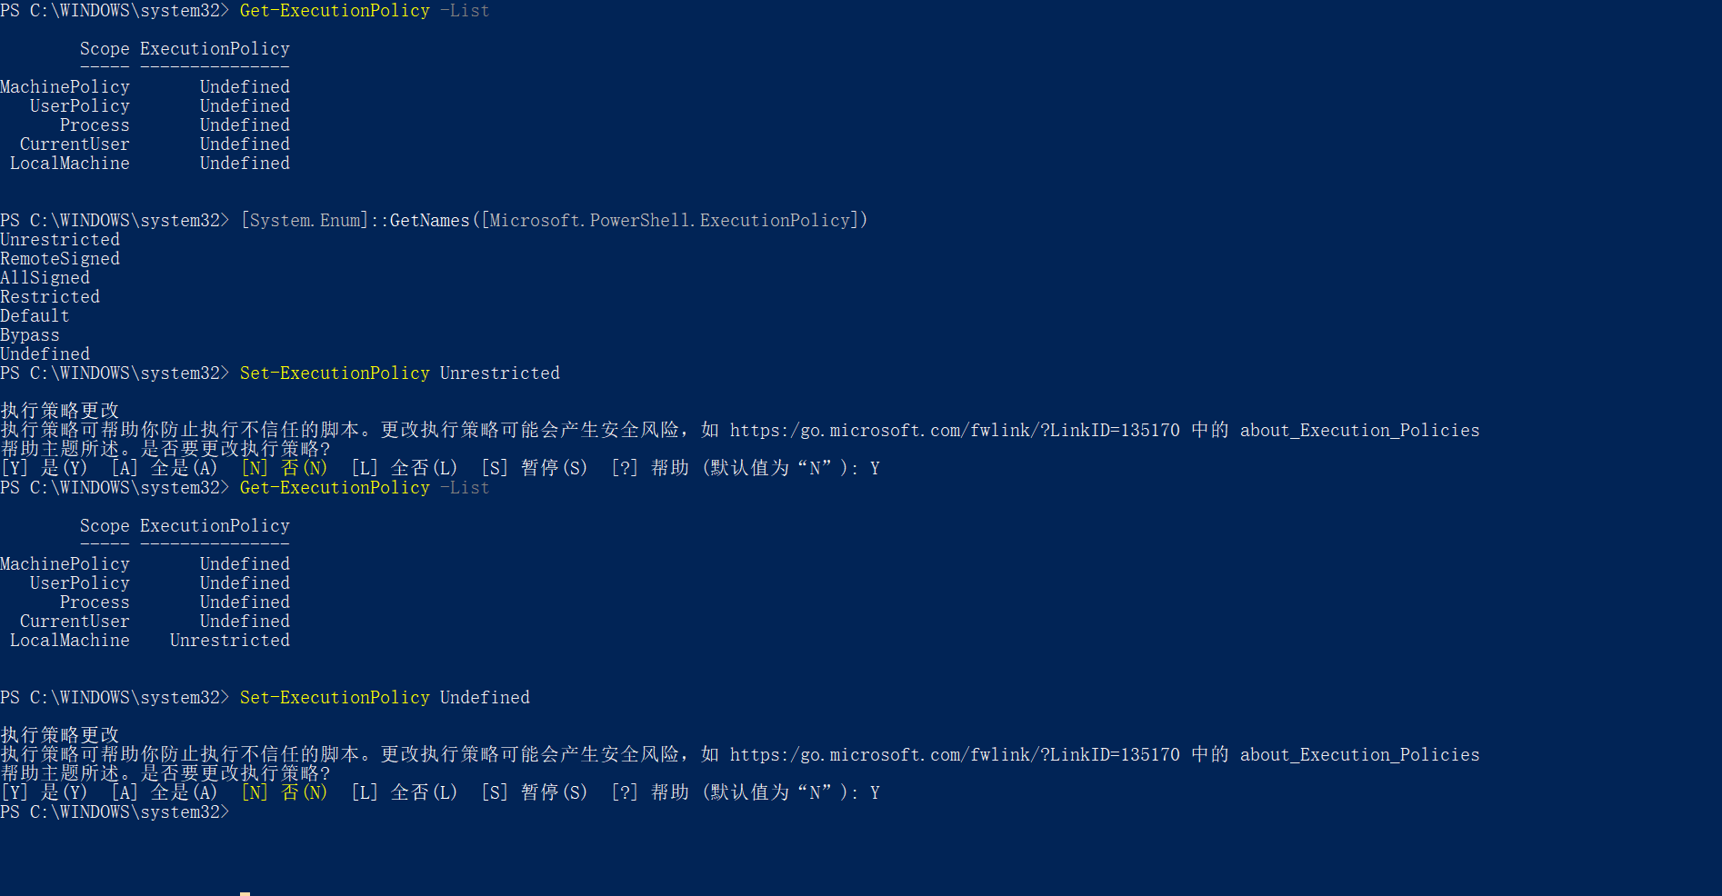Click the first about_Execution_Policies help topic text

click(1360, 431)
